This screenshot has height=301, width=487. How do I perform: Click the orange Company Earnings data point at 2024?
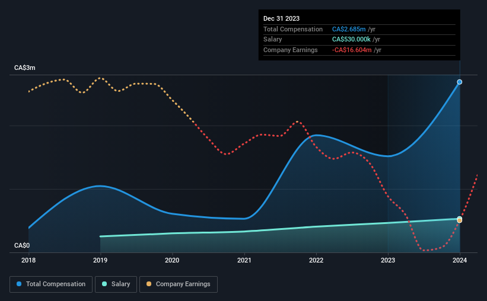coord(460,220)
